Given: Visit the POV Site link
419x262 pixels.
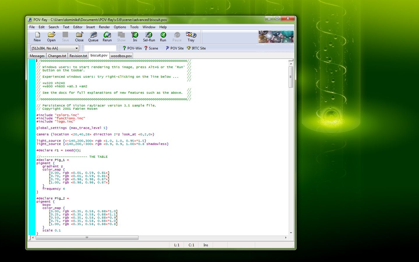Looking at the screenshot, I should tap(175, 48).
